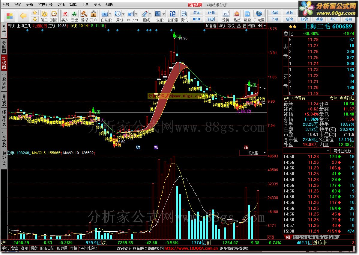Open the 资讯 news document icon

pyautogui.click(x=184, y=16)
